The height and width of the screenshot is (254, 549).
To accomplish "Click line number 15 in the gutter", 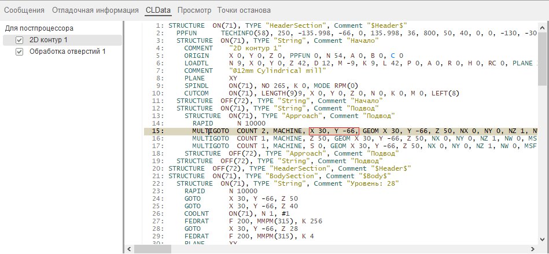I will pyautogui.click(x=158, y=131).
